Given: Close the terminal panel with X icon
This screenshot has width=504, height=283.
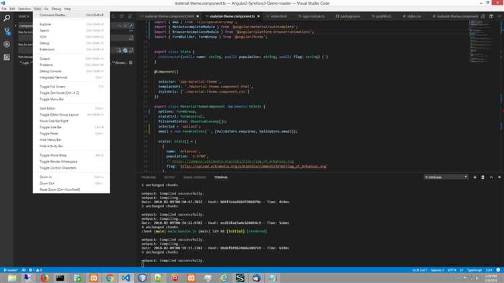Looking at the screenshot, I should (x=499, y=177).
